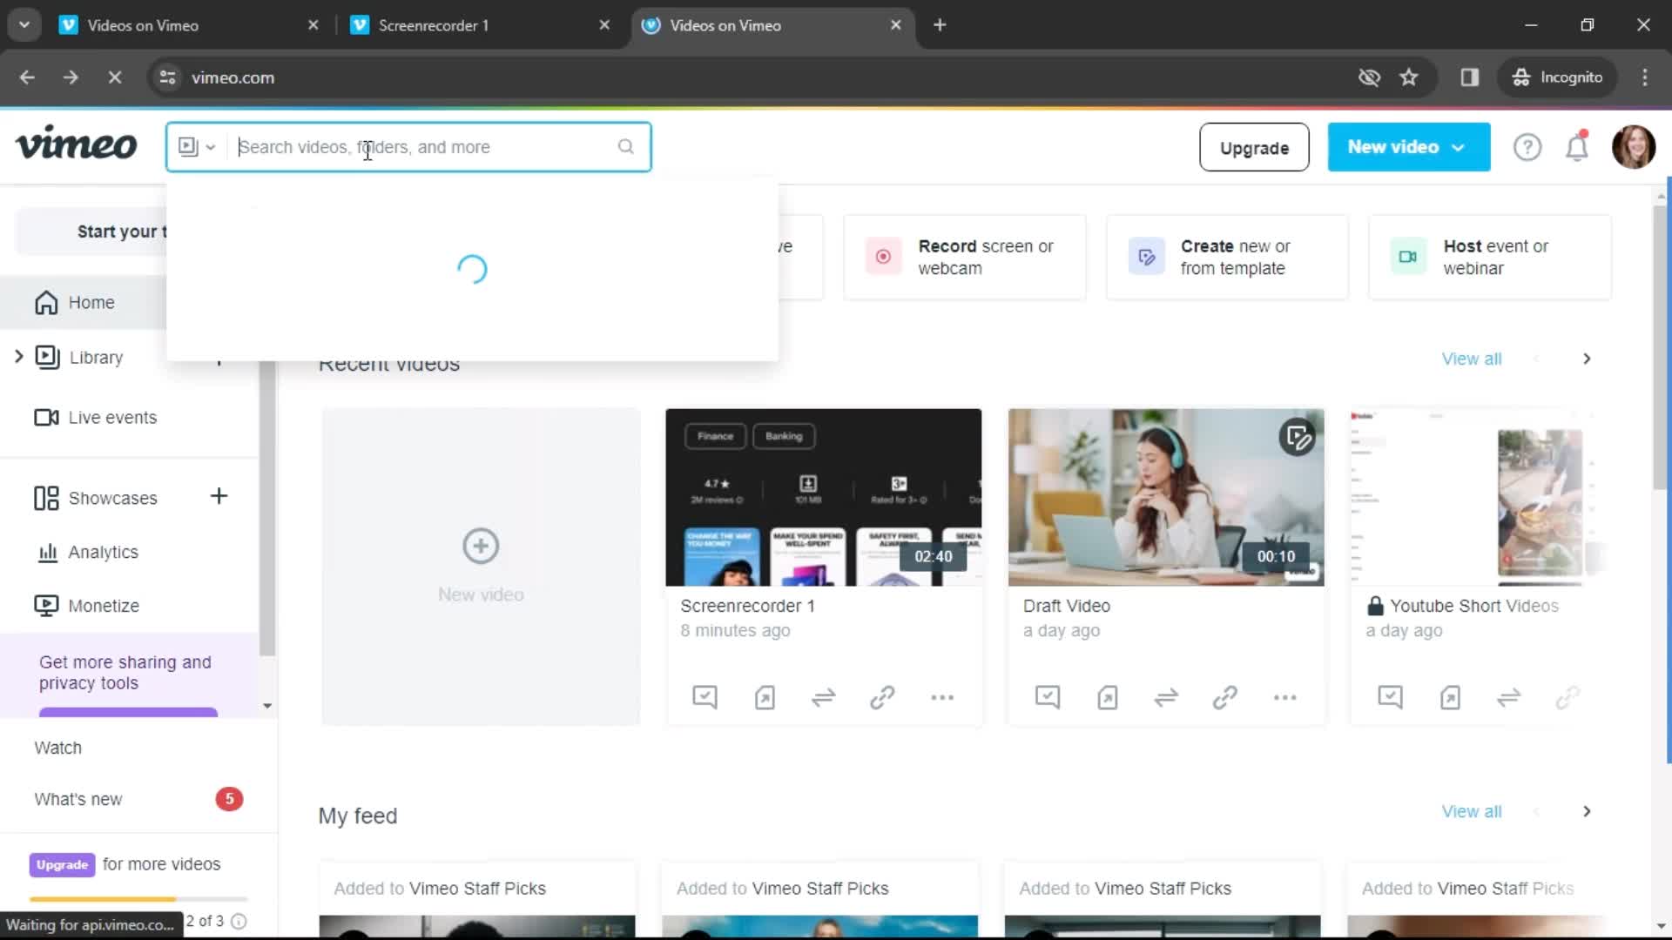This screenshot has height=940, width=1672.
Task: Click the Record screen or webcam card
Action: pyautogui.click(x=965, y=257)
